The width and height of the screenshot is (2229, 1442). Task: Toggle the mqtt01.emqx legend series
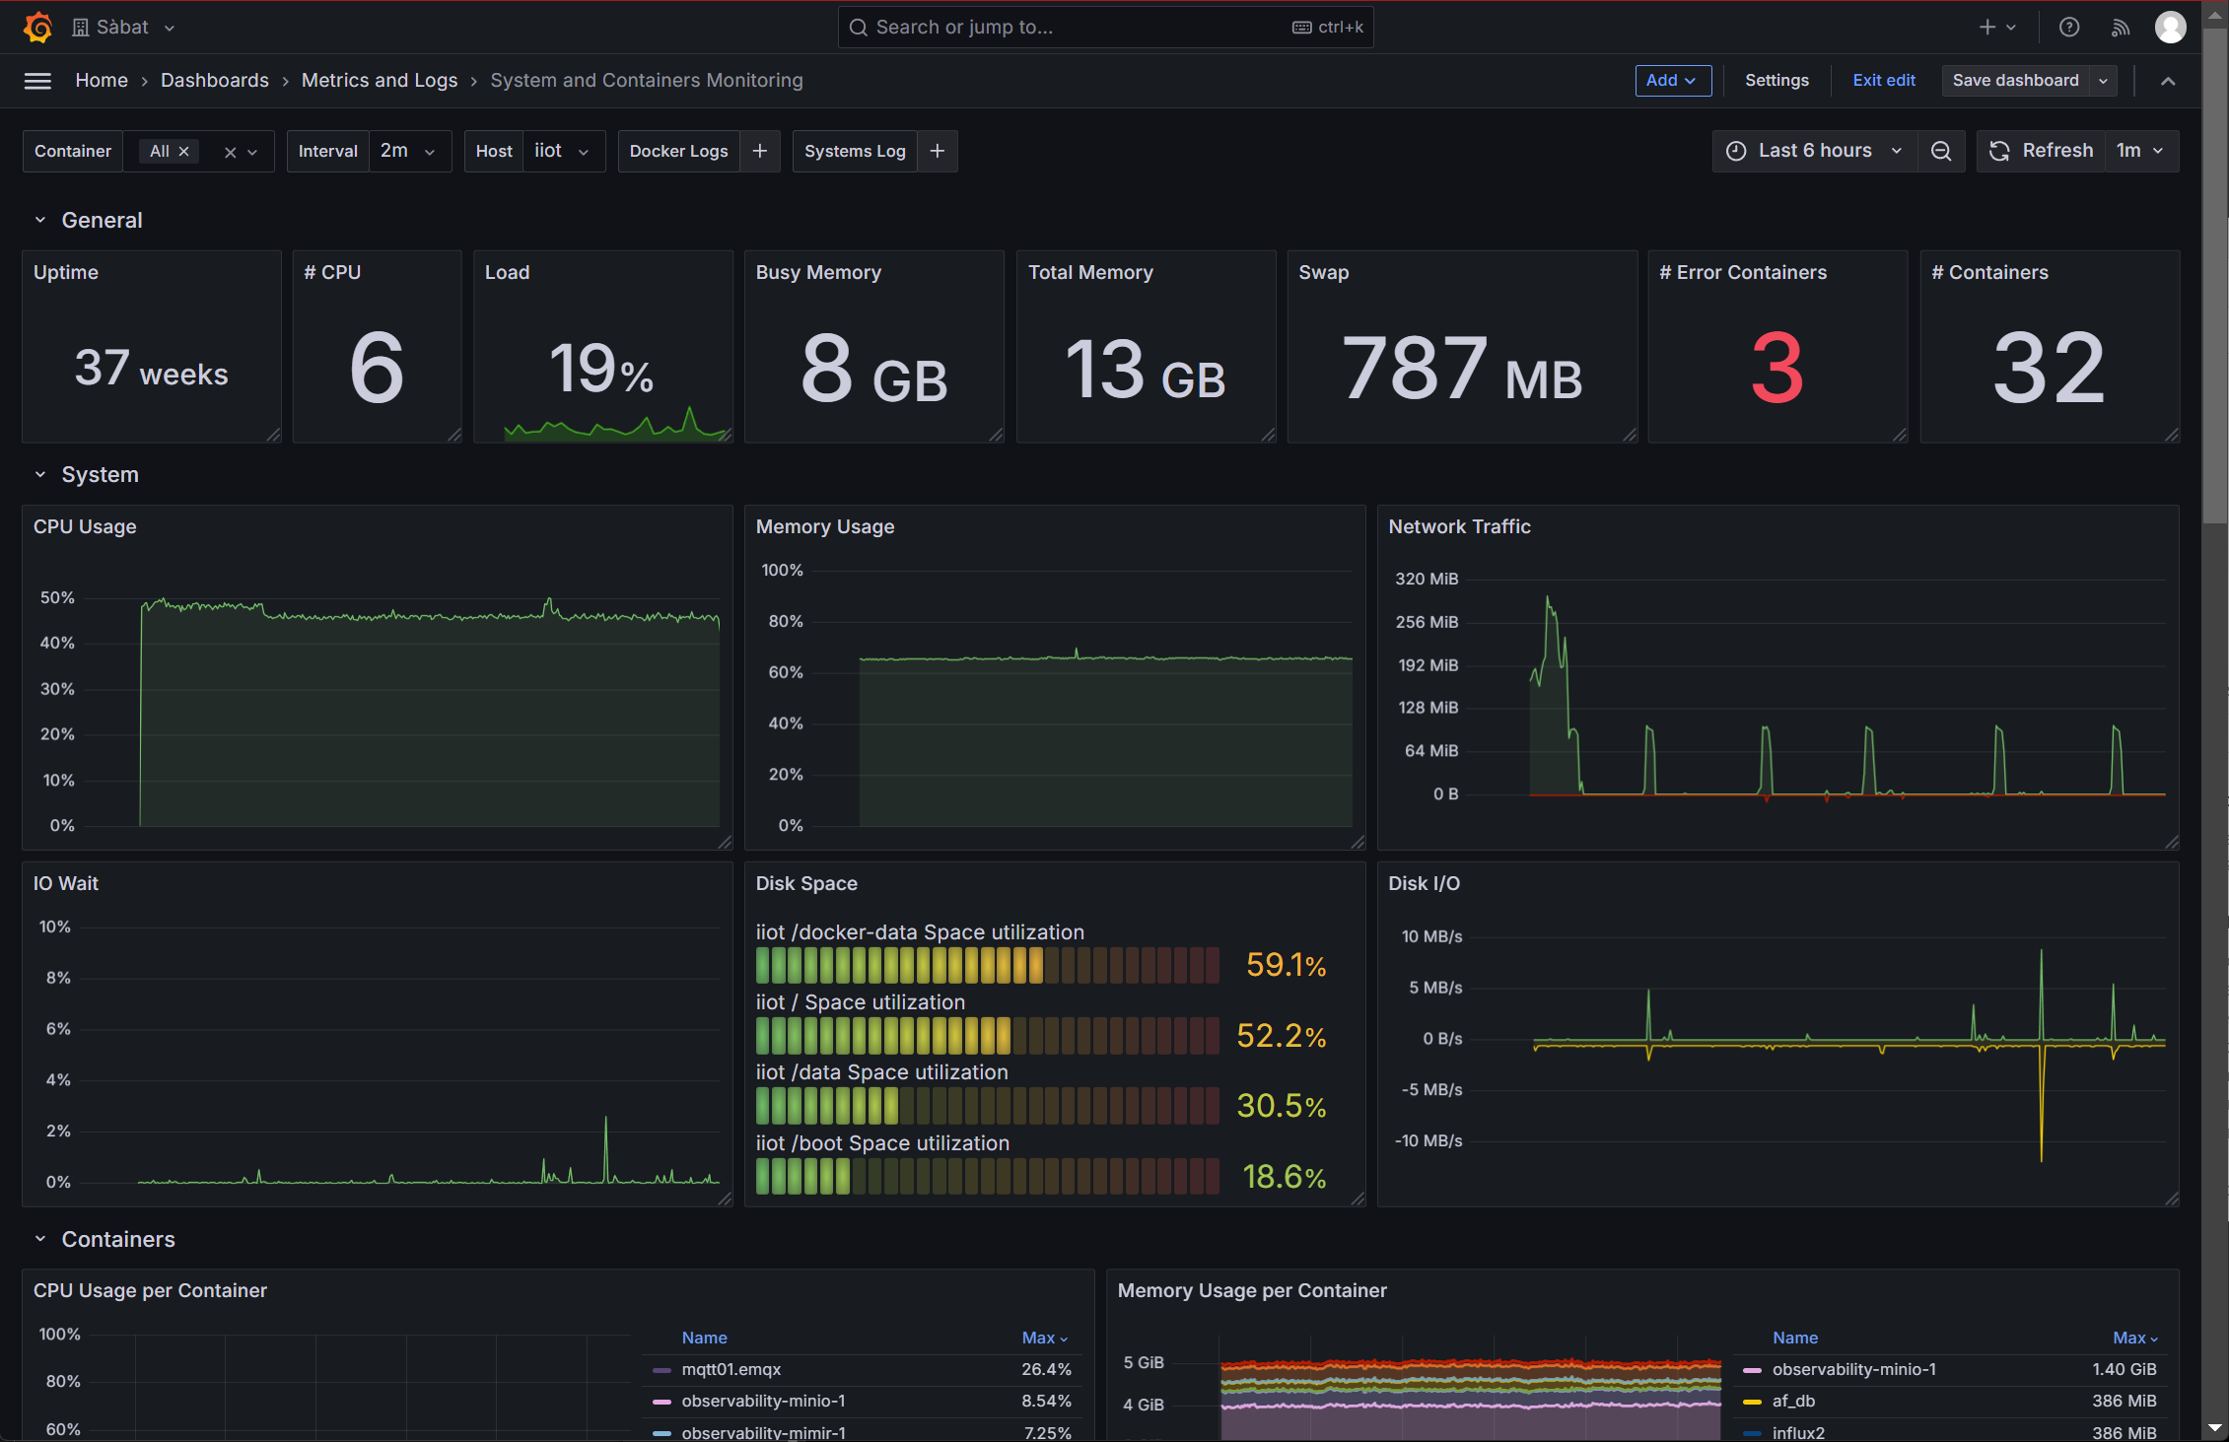click(731, 1369)
